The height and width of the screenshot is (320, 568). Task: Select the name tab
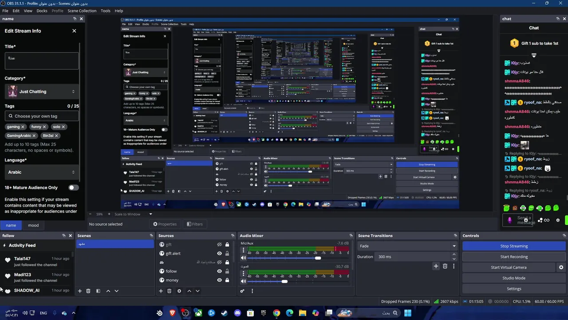pyautogui.click(x=11, y=225)
